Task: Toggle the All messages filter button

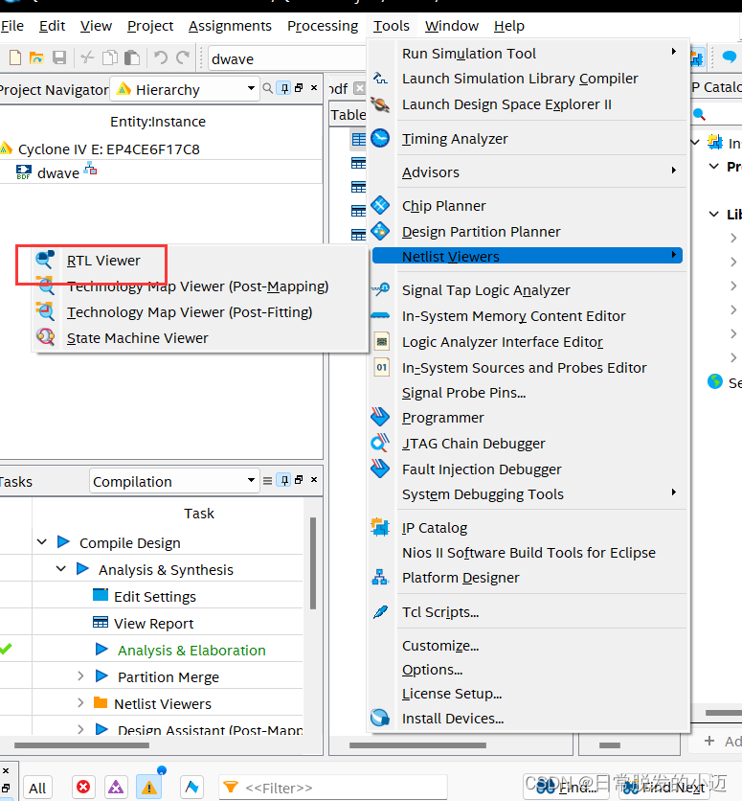Action: [x=37, y=788]
